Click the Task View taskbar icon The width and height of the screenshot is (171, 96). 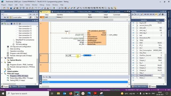tap(52, 94)
